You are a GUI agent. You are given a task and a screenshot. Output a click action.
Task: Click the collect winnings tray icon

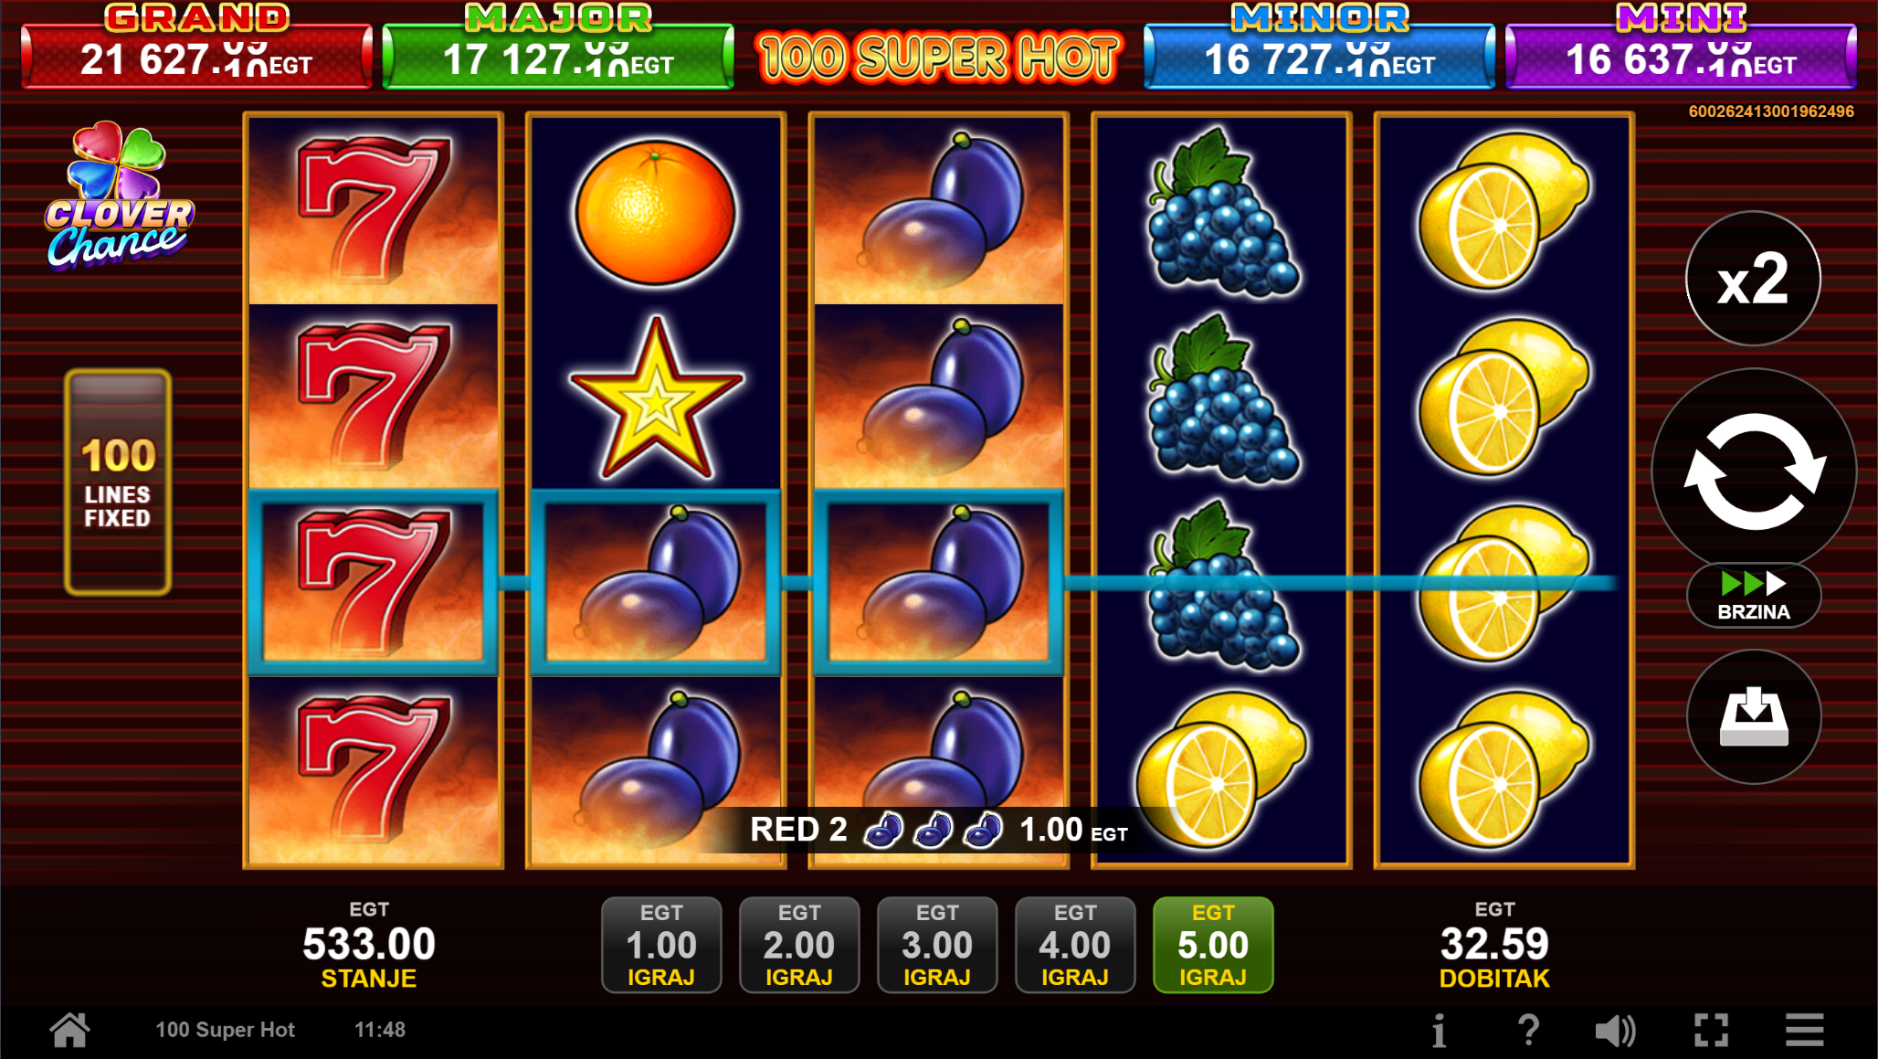coord(1754,717)
